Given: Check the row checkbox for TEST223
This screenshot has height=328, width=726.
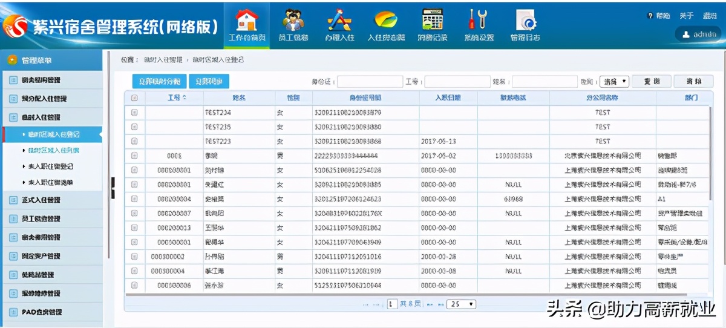Looking at the screenshot, I should coord(134,141).
